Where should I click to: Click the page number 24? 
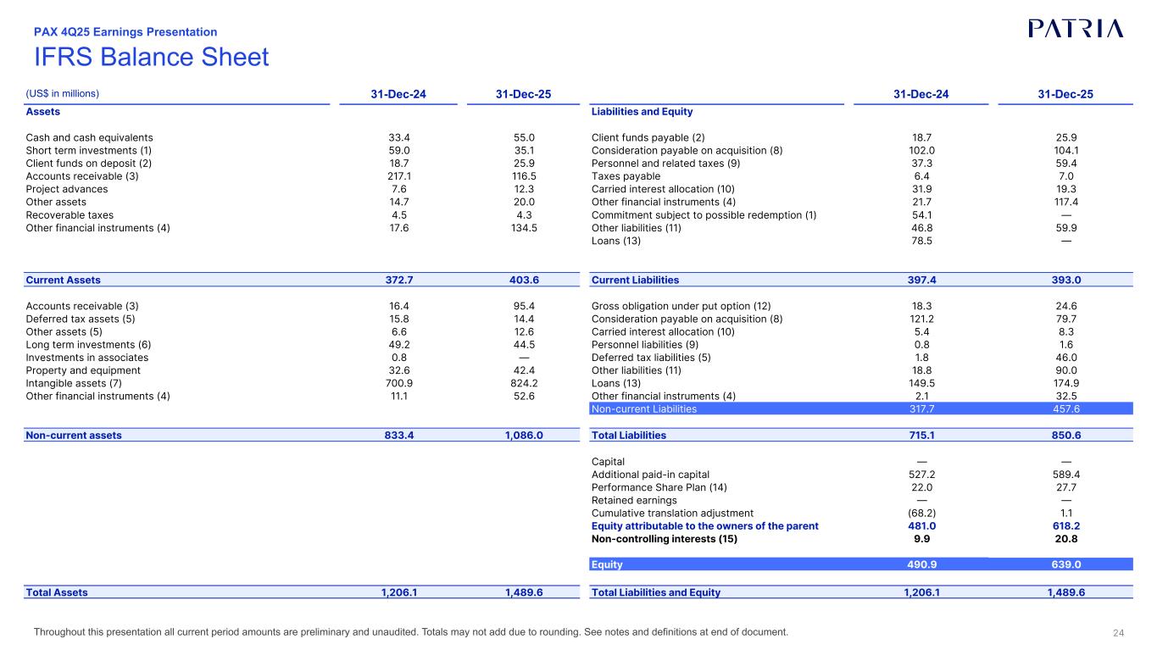tap(1118, 632)
